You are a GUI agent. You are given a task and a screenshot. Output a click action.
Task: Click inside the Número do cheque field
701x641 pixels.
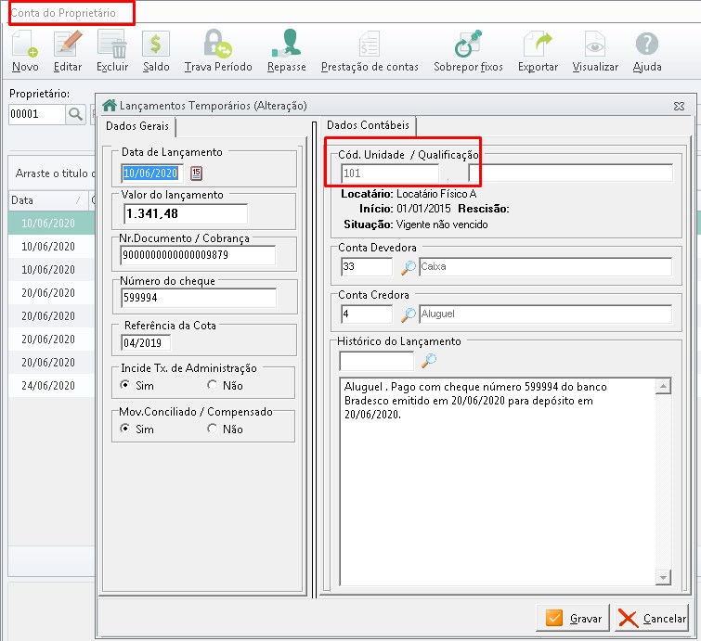pos(199,298)
